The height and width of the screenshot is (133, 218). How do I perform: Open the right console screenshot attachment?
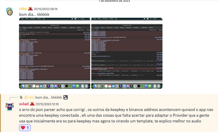(127, 53)
